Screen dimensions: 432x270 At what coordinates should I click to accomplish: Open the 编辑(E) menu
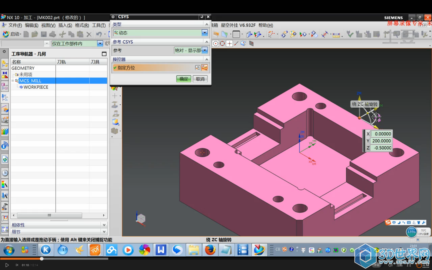[x=32, y=25]
